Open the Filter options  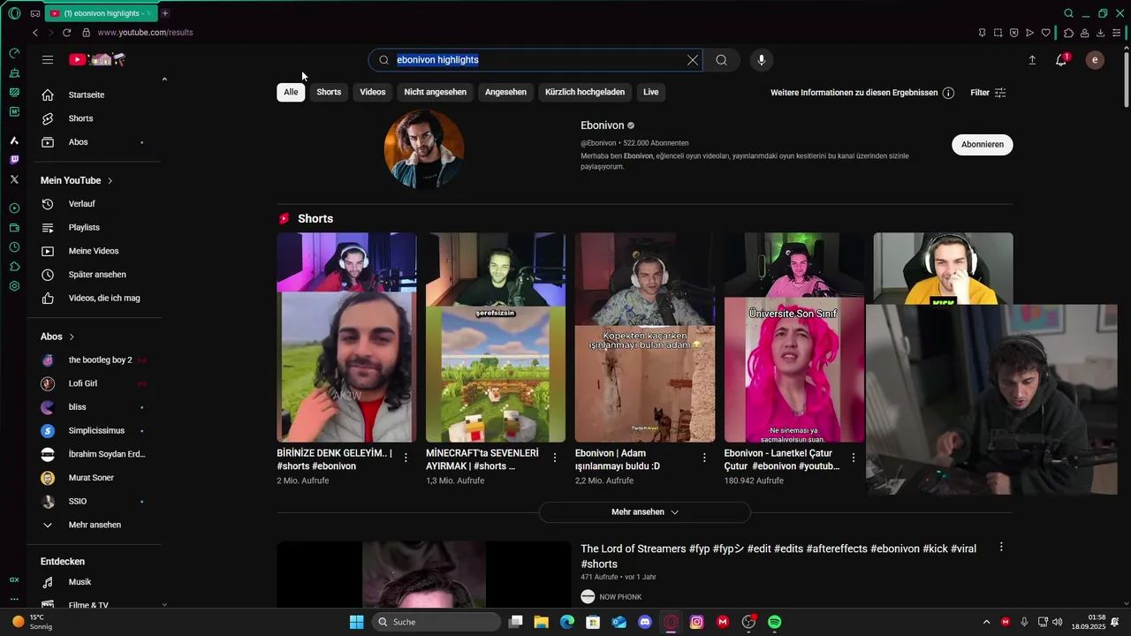click(x=988, y=93)
